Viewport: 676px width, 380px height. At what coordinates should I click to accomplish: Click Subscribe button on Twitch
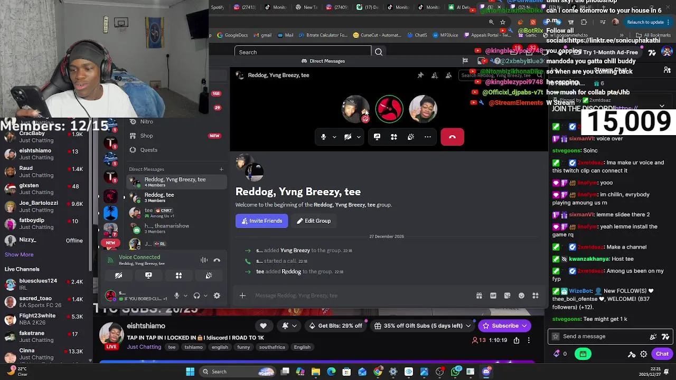pyautogui.click(x=505, y=326)
